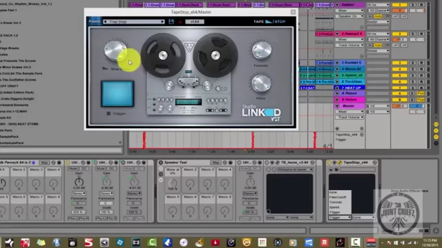Save the current TapeStop preset (floppy icon)
The width and height of the screenshot is (442, 248).
click(x=171, y=22)
